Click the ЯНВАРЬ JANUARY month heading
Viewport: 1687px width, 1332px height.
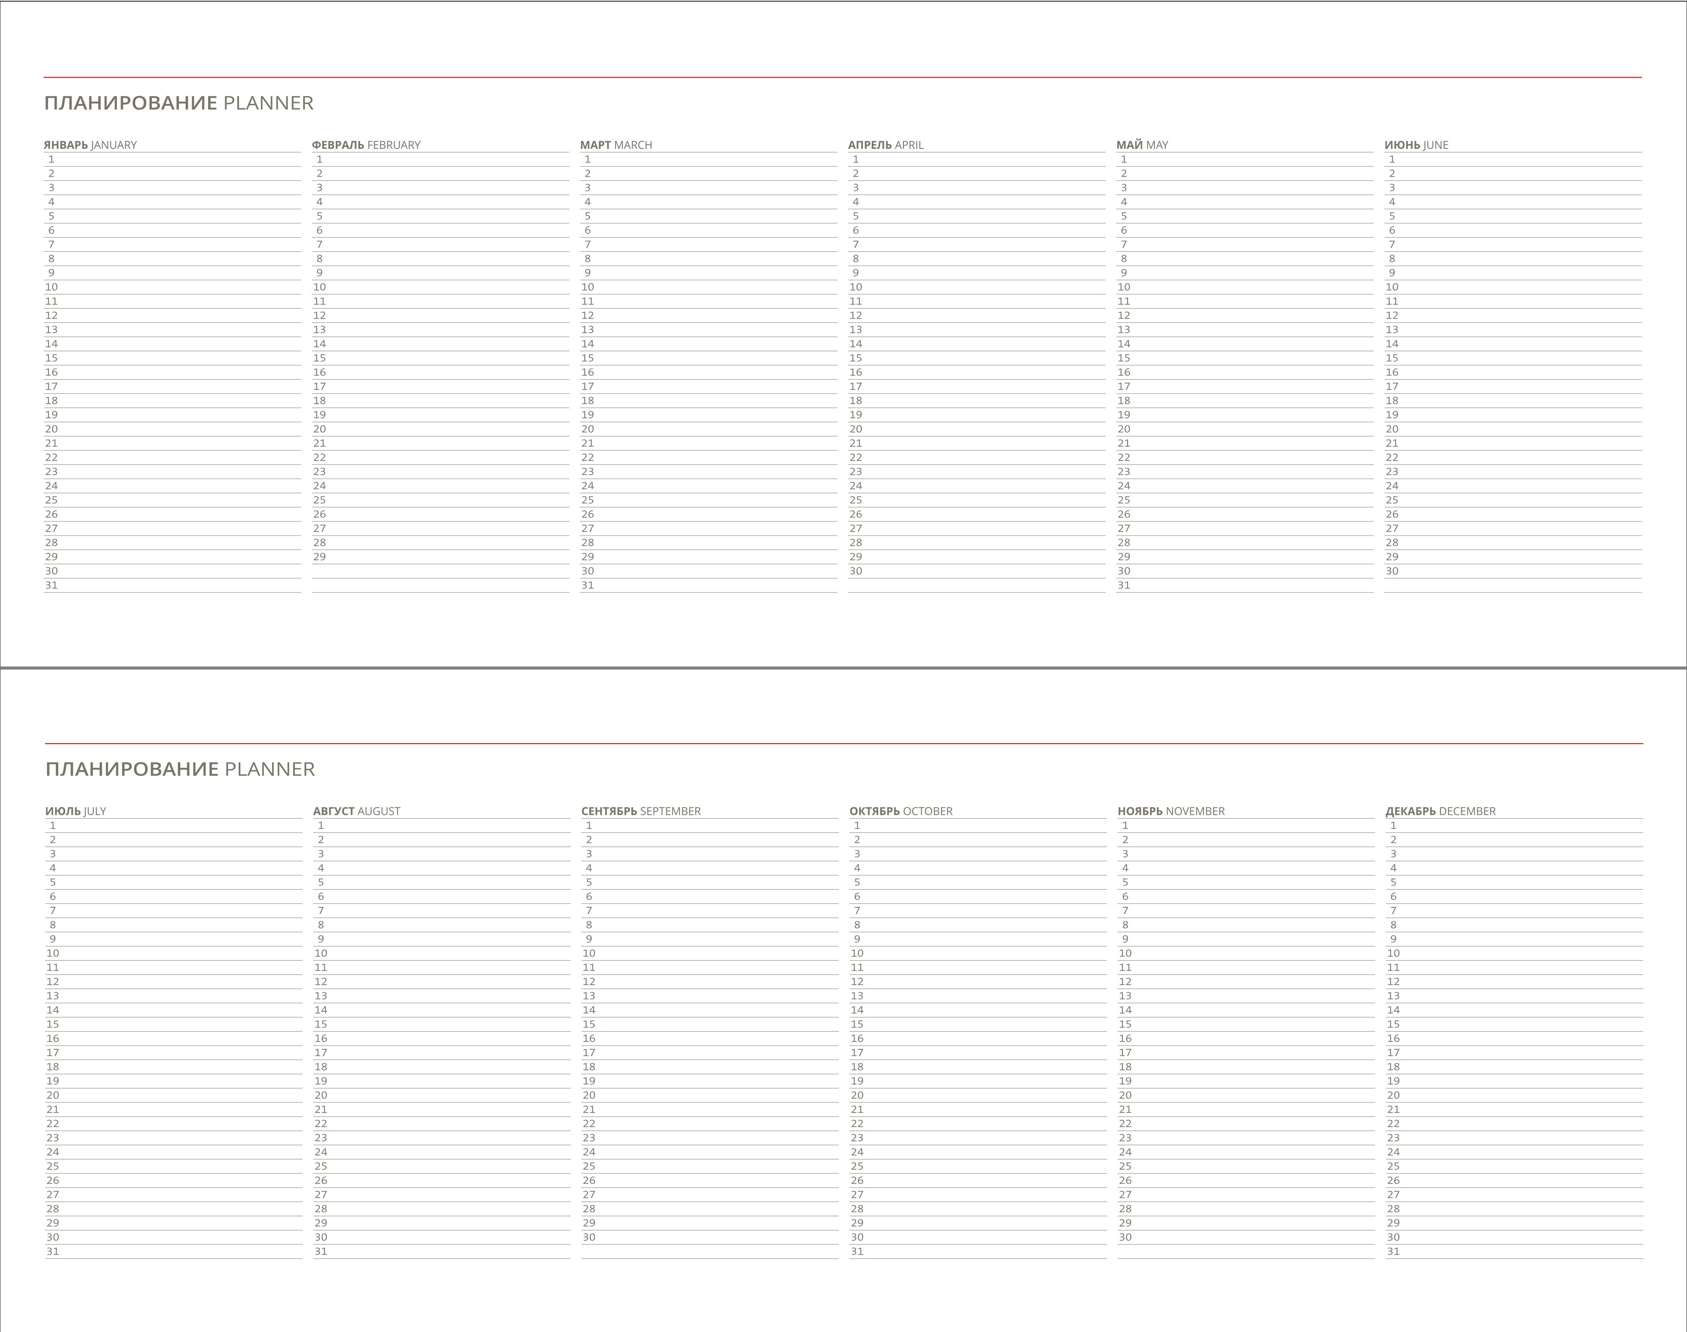pyautogui.click(x=91, y=145)
